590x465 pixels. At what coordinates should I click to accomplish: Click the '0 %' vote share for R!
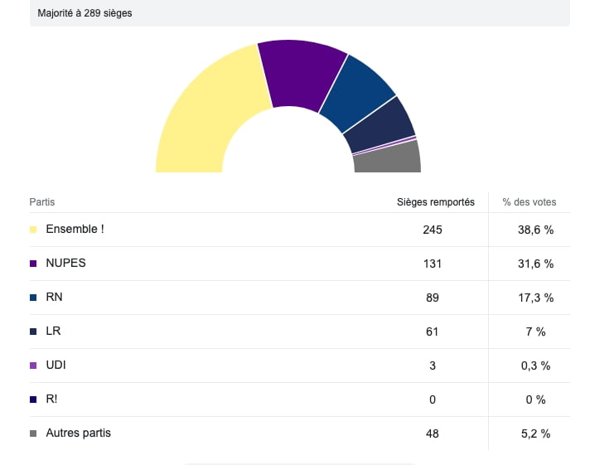[x=536, y=400]
